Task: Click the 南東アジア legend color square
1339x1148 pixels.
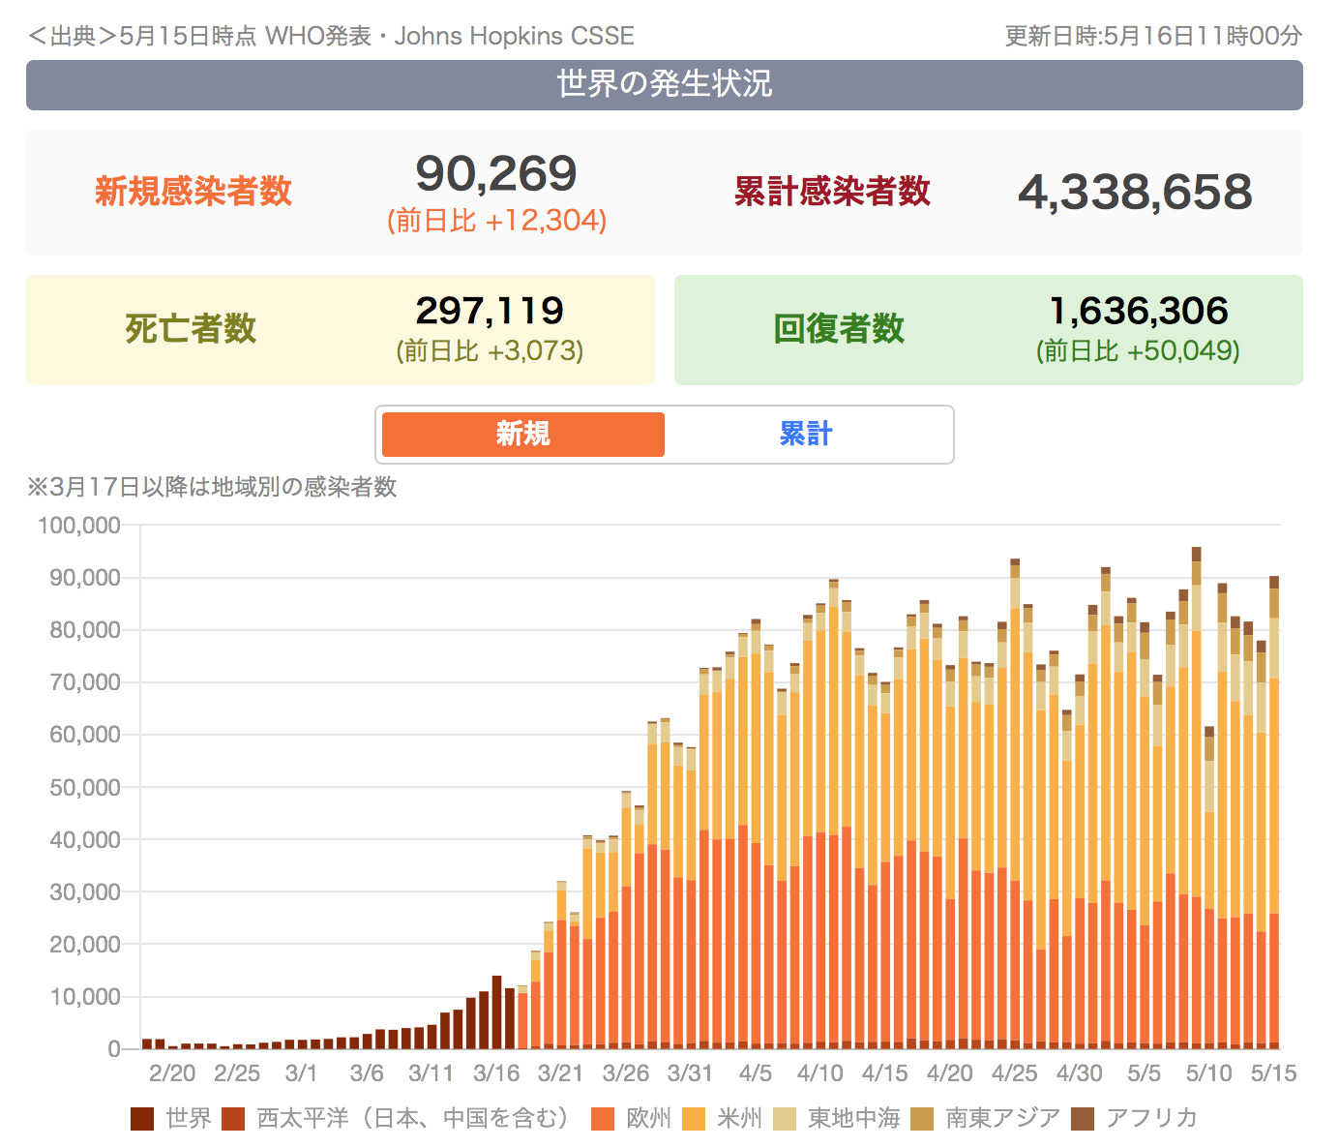Action: coord(922,1119)
